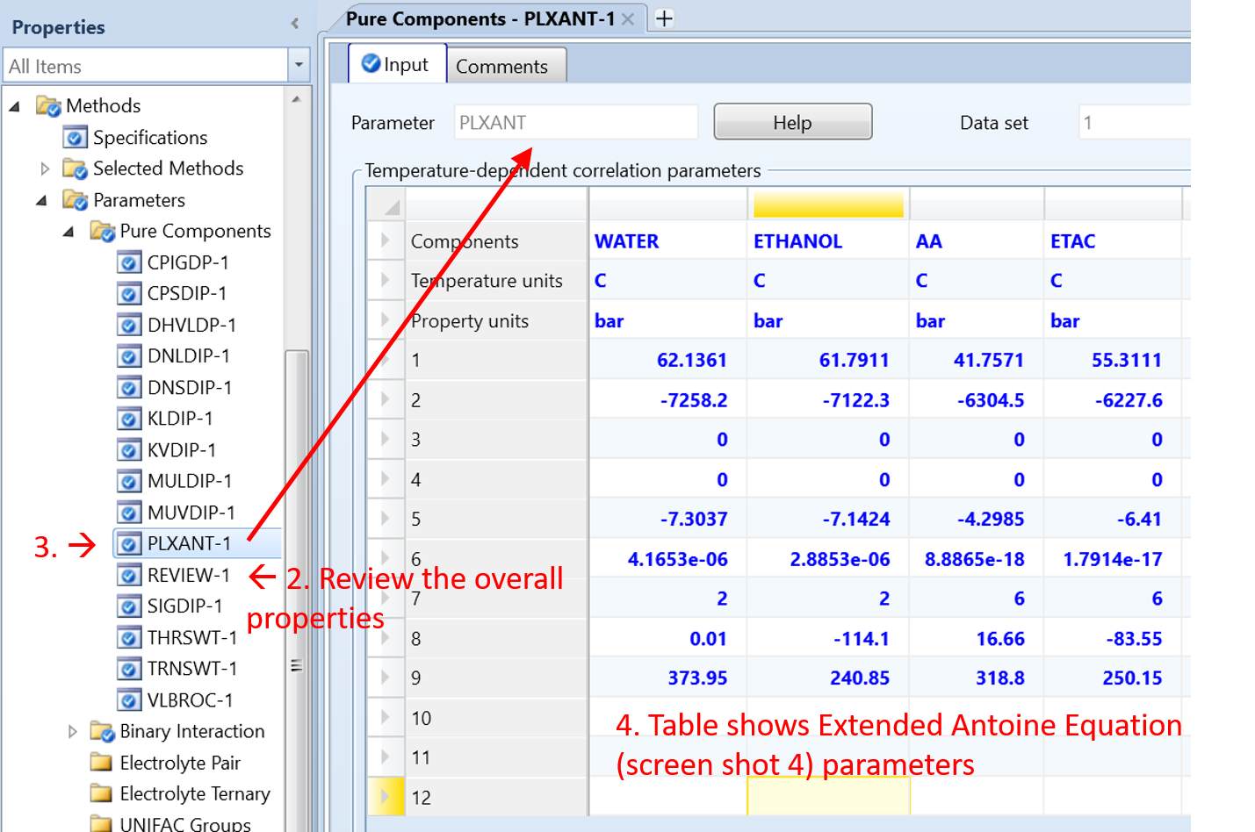Open the All Items filter dropdown
1255x832 pixels.
point(299,65)
